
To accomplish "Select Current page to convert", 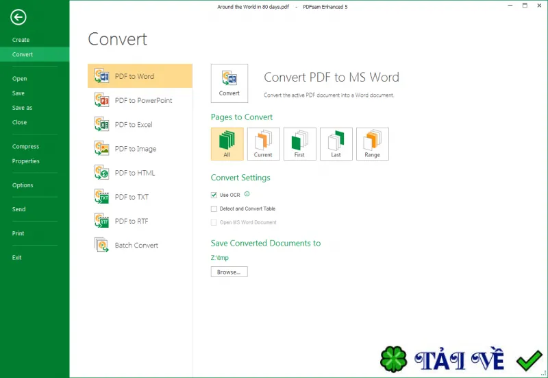I will coord(263,144).
